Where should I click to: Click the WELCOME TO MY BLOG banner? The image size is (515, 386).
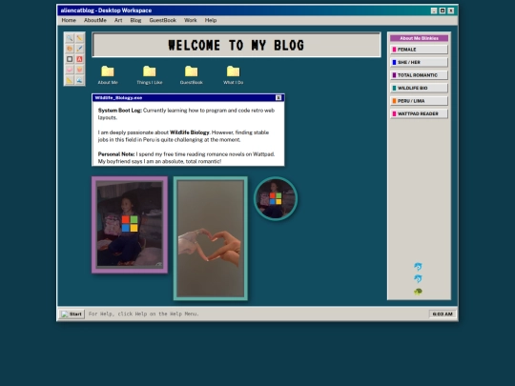click(x=237, y=45)
